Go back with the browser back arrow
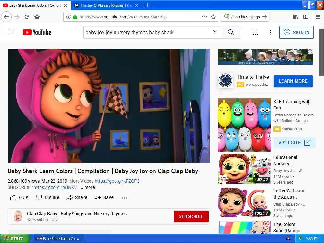Viewport: 324px width, 243px height. 6,17
